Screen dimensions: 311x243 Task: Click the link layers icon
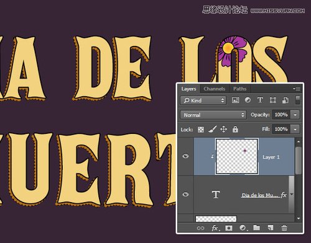(x=200, y=228)
